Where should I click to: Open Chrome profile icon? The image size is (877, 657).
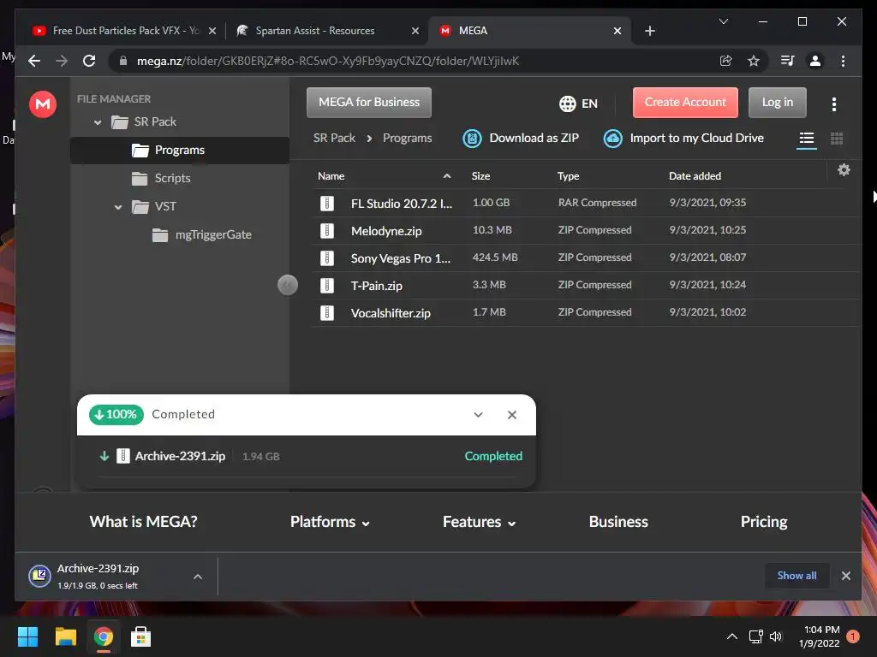[x=815, y=61]
